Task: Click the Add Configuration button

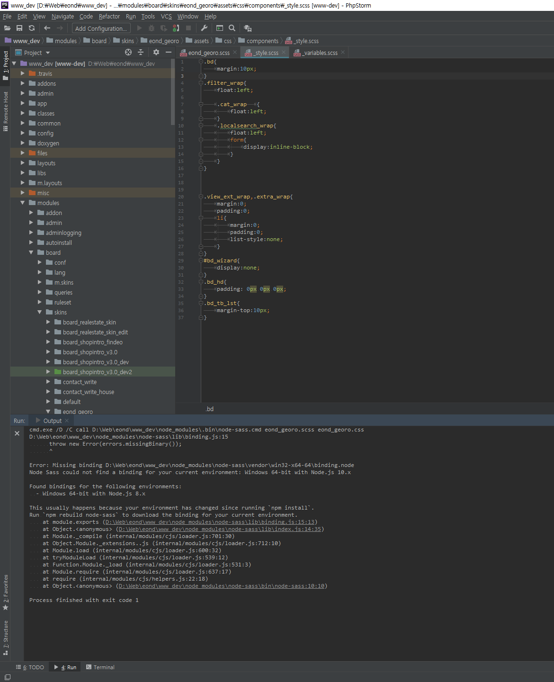Action: click(101, 28)
